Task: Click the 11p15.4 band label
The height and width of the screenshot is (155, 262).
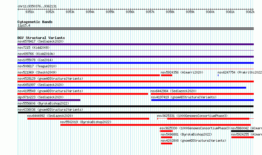Action: pos(24,25)
